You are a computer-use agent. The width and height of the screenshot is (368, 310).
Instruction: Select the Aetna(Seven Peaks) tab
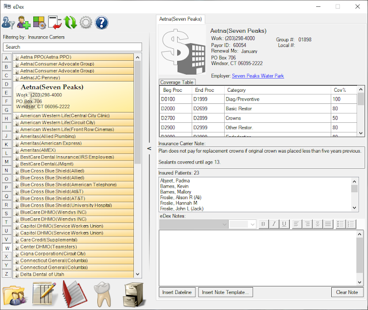point(181,19)
